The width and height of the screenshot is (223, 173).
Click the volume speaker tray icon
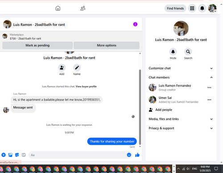(x=188, y=169)
